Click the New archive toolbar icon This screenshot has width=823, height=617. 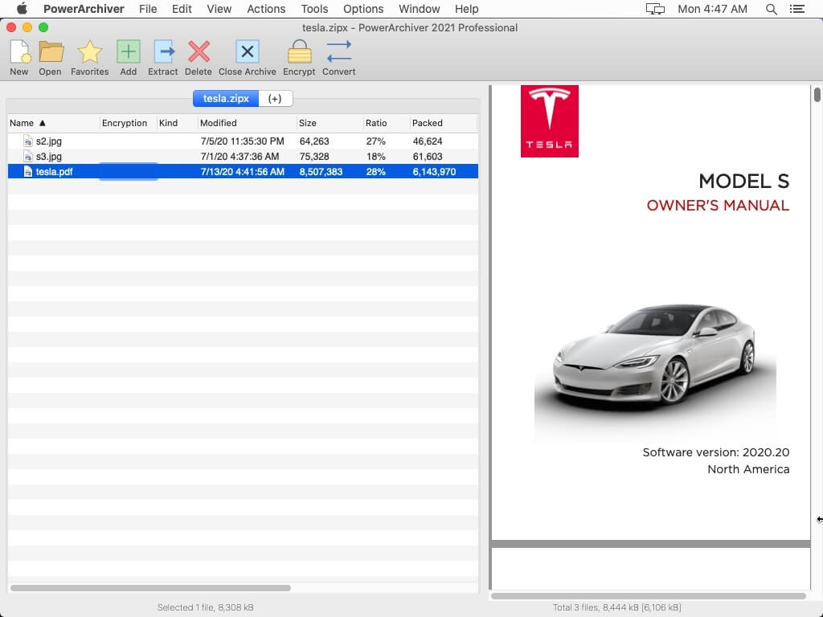coord(20,52)
